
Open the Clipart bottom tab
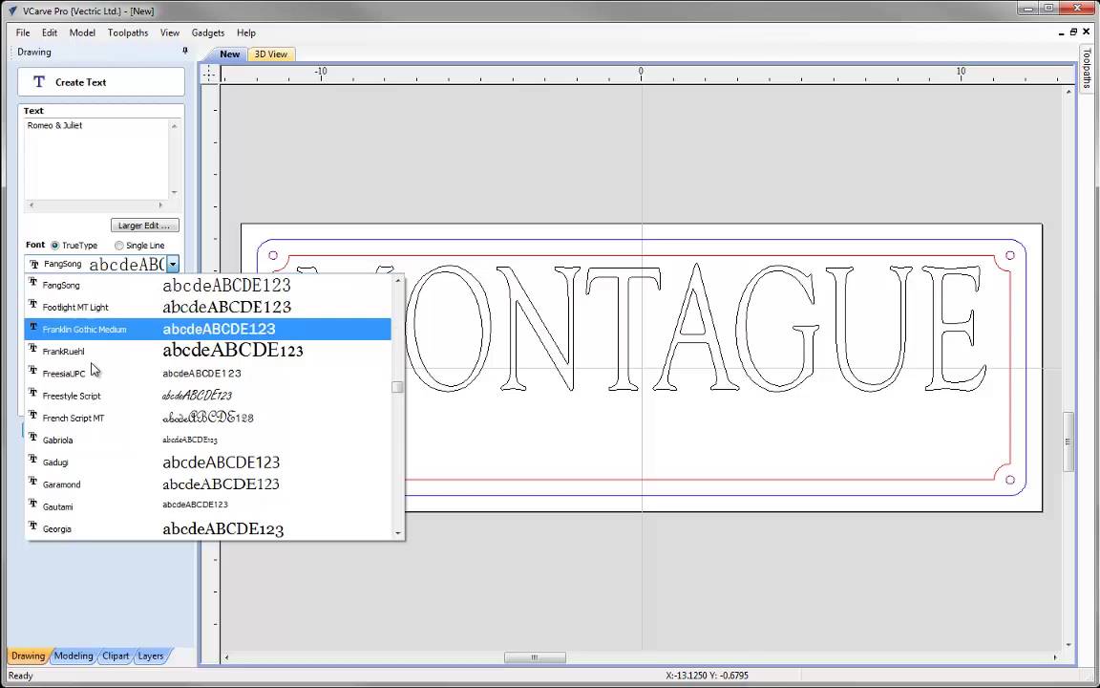tap(115, 656)
